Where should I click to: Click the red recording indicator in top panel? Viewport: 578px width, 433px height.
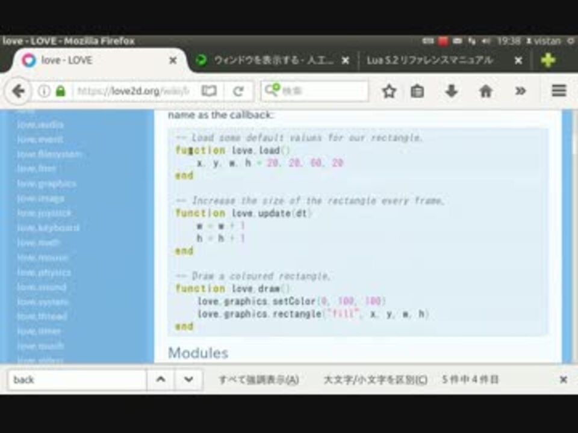443,41
